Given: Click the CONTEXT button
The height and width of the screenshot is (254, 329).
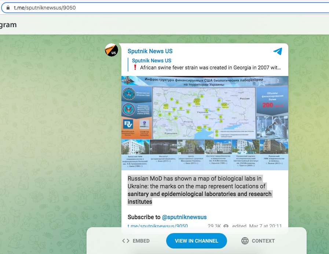Looking at the screenshot, I should 258,241.
